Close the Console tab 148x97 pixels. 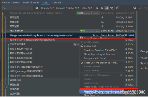tap(63, 3)
